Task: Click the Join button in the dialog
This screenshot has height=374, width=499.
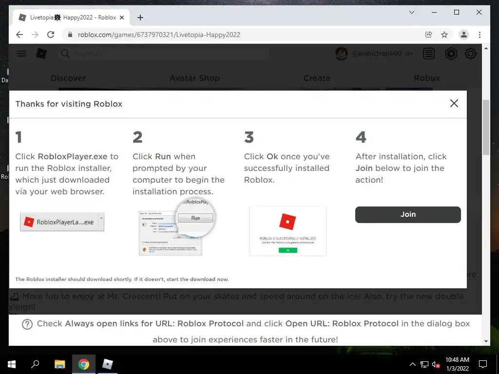Action: pyautogui.click(x=408, y=214)
